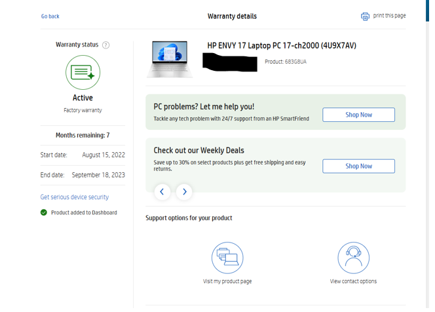This screenshot has width=435, height=312.
Task: Click the 'Check out our Weekly Deals' heading
Action: pyautogui.click(x=199, y=151)
